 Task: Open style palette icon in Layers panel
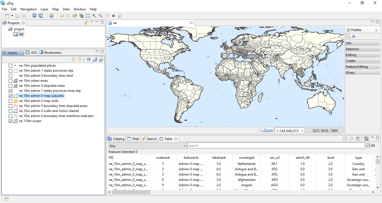pos(88,59)
